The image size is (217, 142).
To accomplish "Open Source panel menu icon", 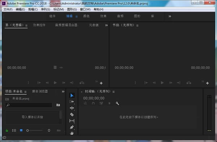I will (x=26, y=25).
